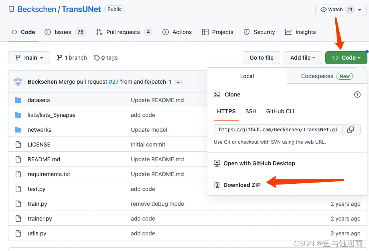369x251 pixels.
Task: Expand the commit message ellipsis
Action: pyautogui.click(x=178, y=82)
